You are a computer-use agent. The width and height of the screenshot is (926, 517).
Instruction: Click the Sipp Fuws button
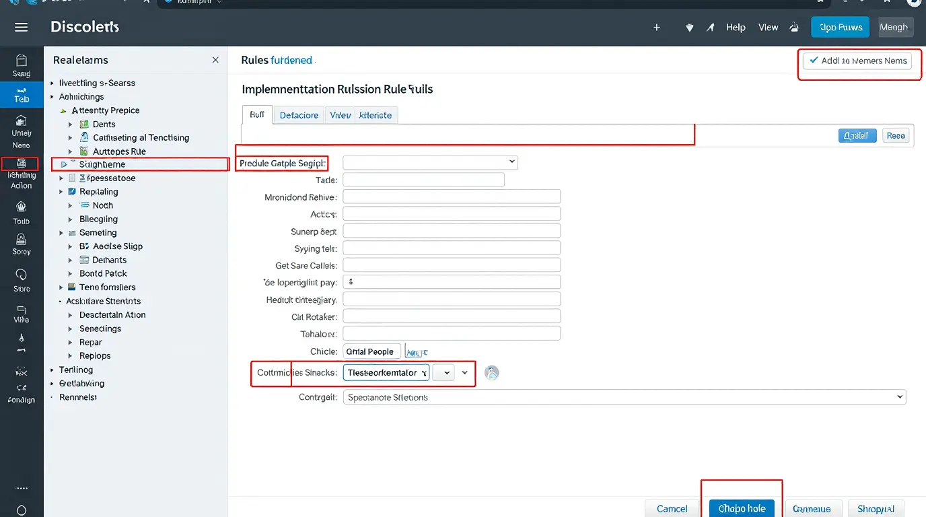click(x=841, y=28)
